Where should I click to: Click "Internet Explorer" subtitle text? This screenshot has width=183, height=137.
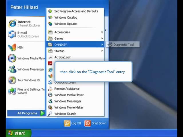29,25
